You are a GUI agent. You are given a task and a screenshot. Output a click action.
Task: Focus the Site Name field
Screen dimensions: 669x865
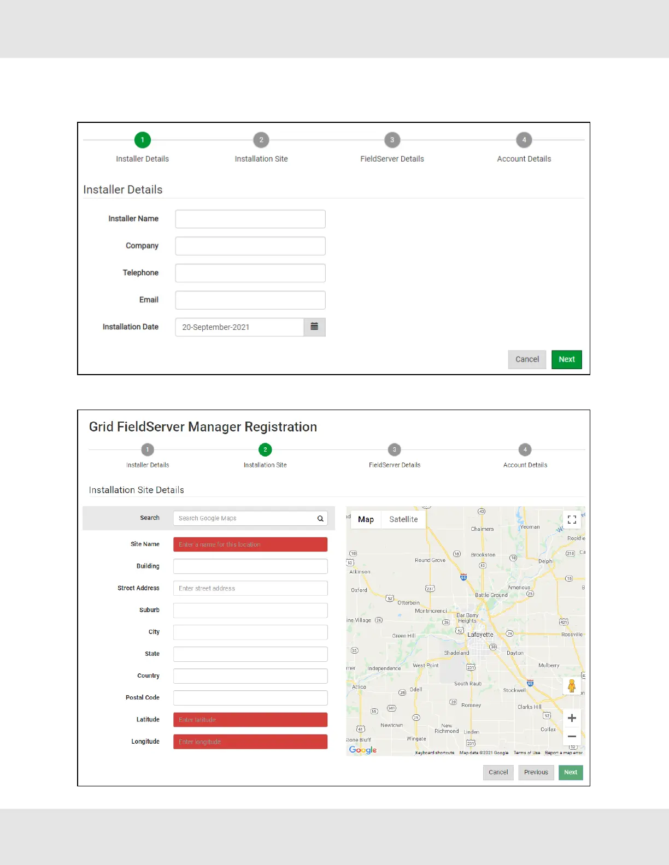click(250, 544)
